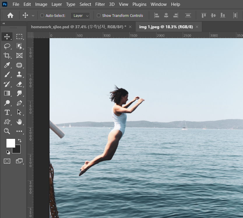Open the Layer dropdown for Auto-Select
The width and height of the screenshot is (243, 218).
tap(80, 16)
